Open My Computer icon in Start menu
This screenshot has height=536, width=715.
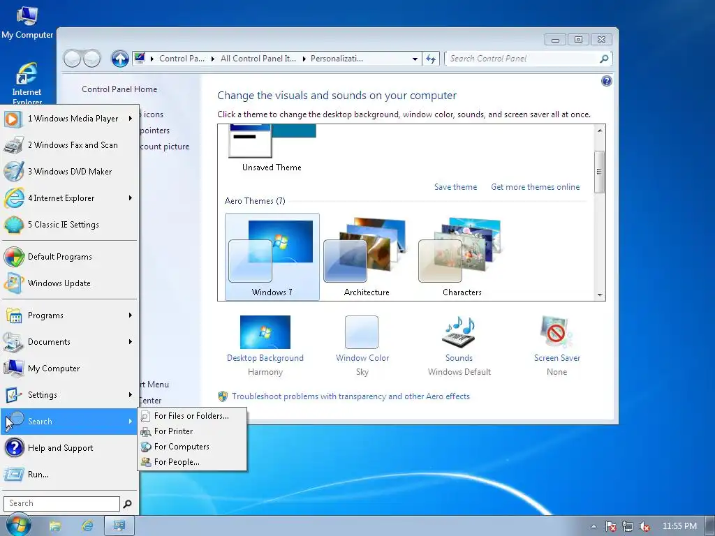(x=14, y=368)
